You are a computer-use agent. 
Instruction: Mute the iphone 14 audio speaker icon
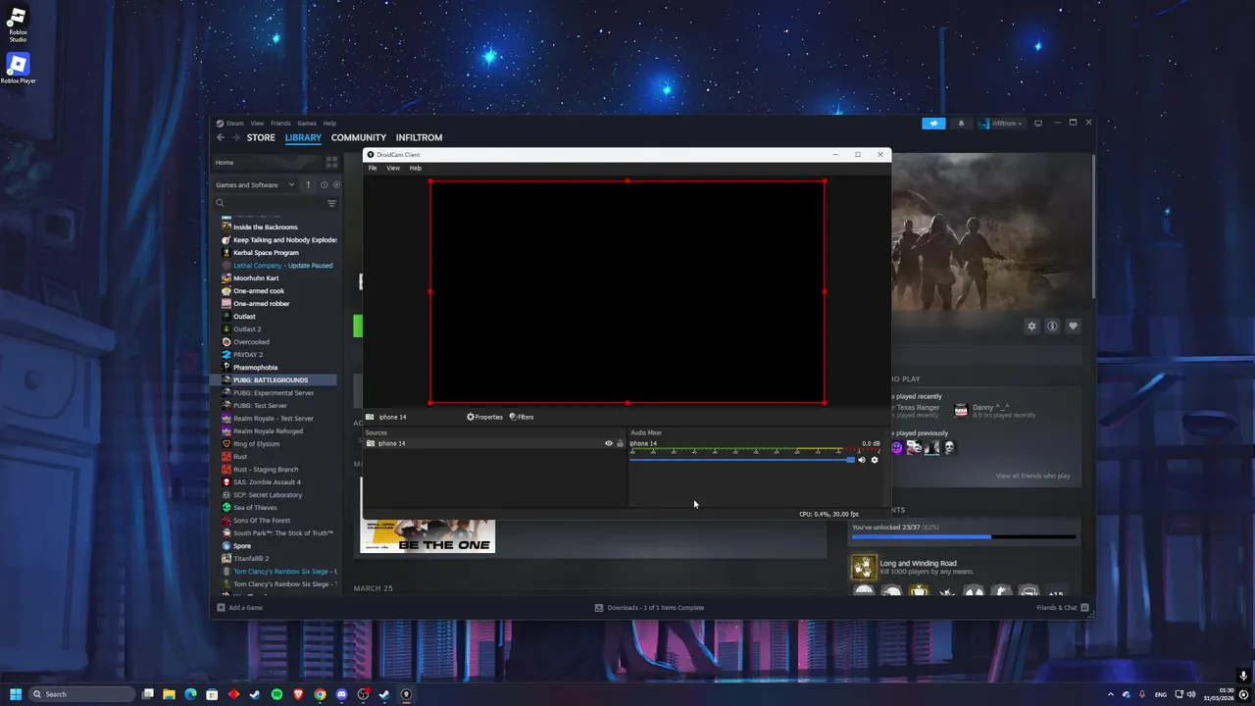(x=862, y=460)
